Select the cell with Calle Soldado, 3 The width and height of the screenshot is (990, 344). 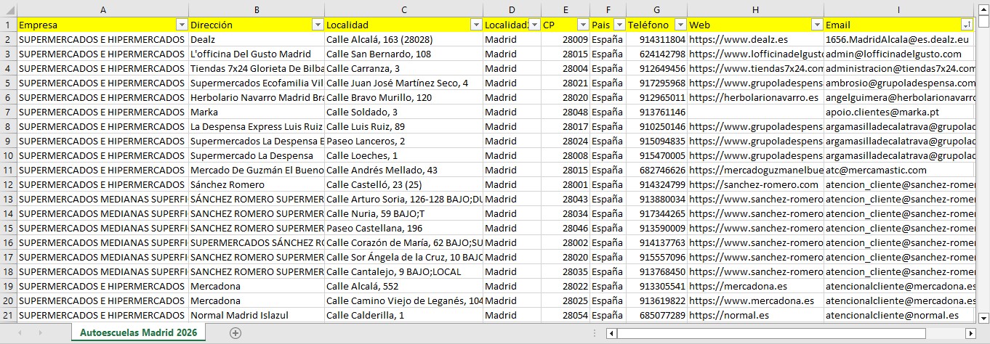[x=403, y=112]
